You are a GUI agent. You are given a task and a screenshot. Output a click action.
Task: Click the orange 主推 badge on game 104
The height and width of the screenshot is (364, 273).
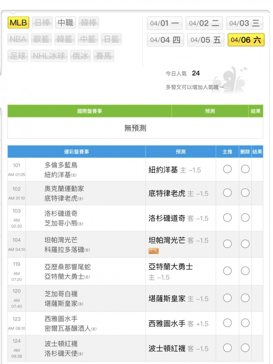[x=153, y=251]
